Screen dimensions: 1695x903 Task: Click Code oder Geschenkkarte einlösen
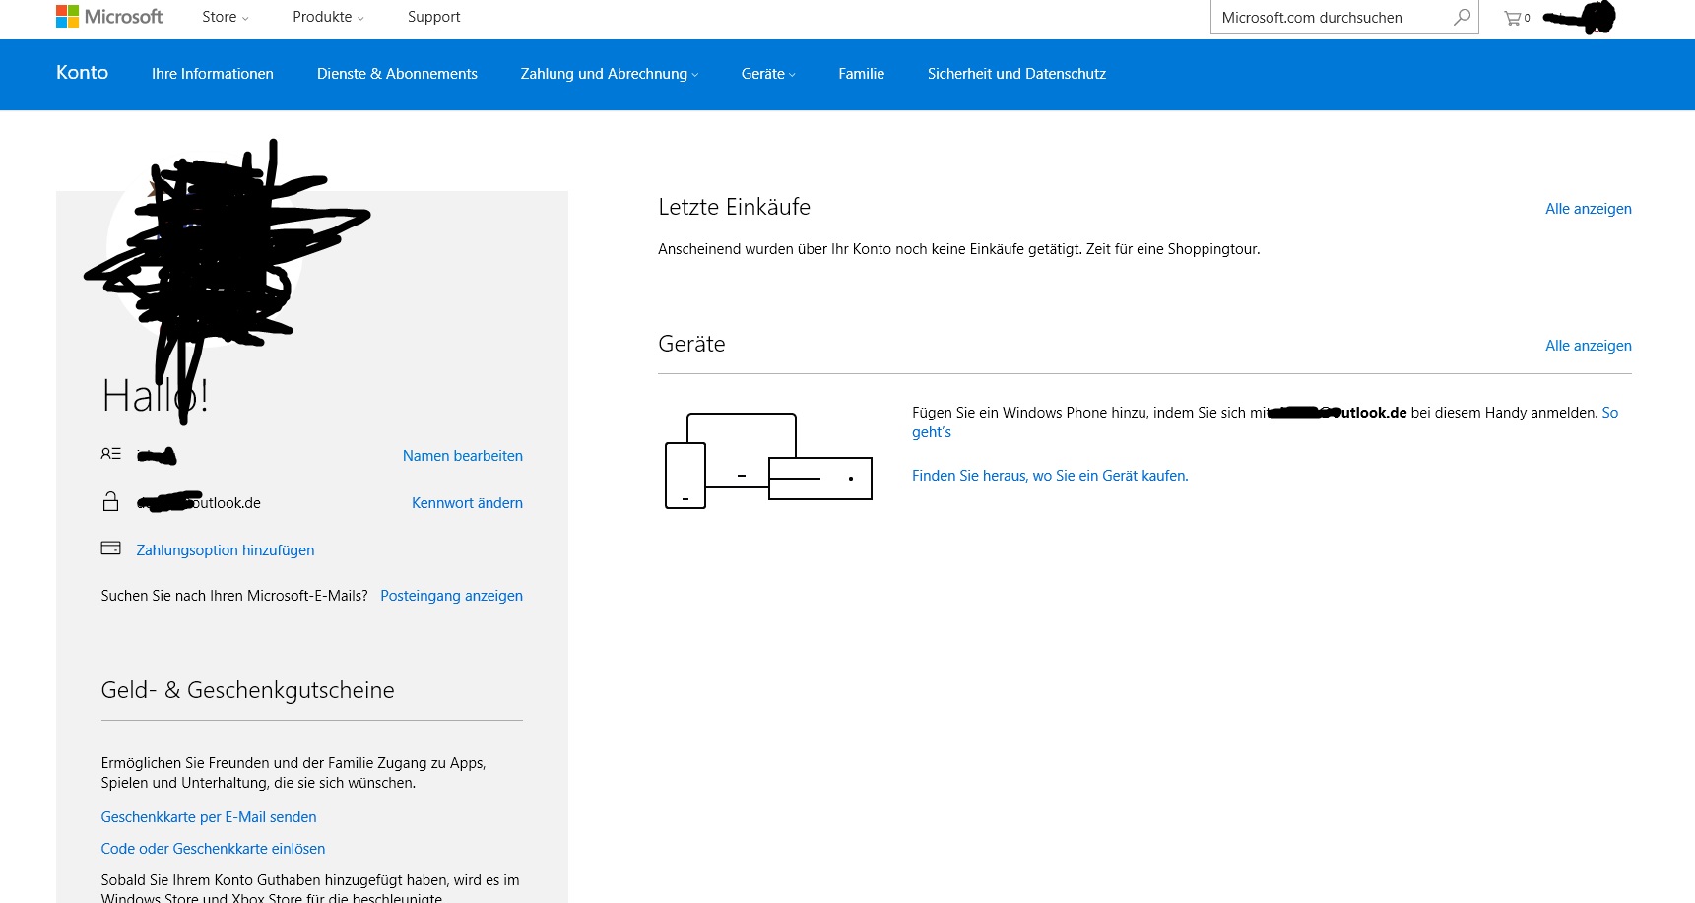coord(213,849)
